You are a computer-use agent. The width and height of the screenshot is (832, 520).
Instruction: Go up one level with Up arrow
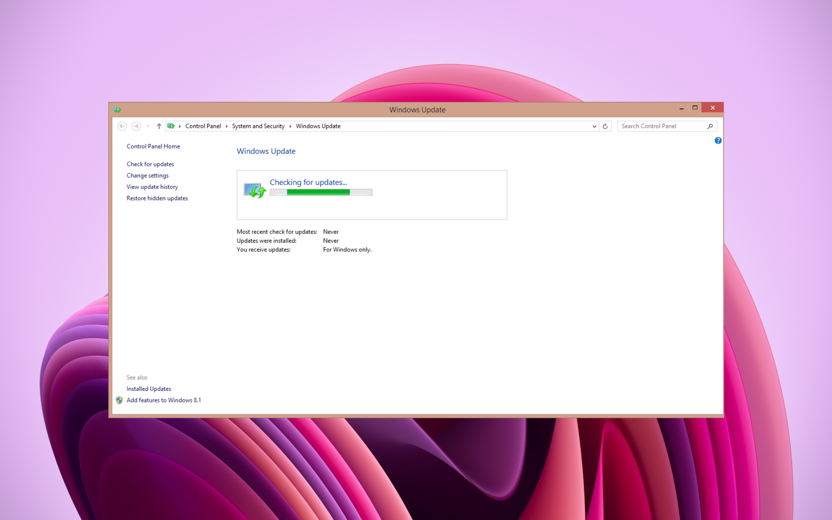tap(159, 126)
